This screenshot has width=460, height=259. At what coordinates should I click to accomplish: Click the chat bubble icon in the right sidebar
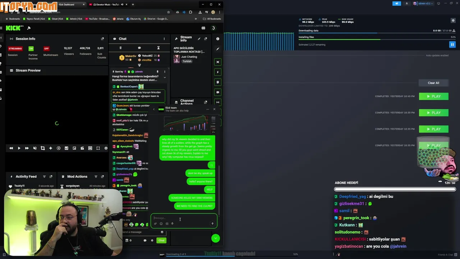[217, 92]
